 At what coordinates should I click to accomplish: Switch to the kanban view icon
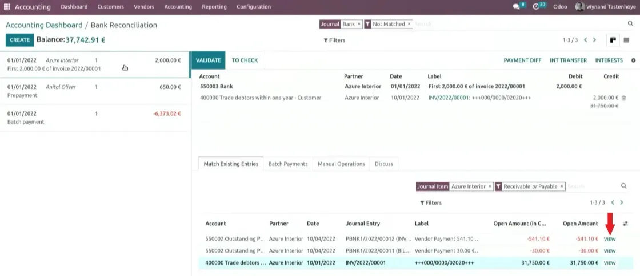[x=613, y=40]
